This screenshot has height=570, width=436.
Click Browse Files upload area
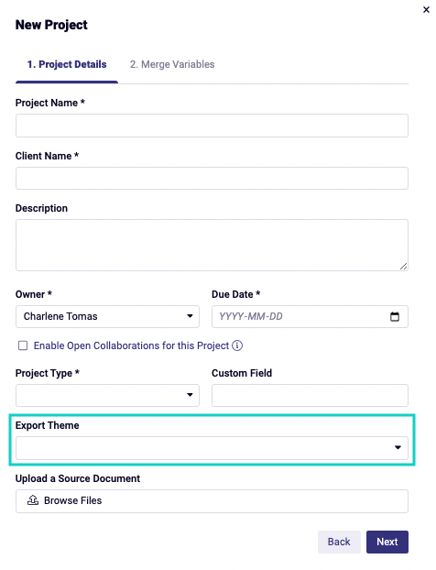(212, 501)
